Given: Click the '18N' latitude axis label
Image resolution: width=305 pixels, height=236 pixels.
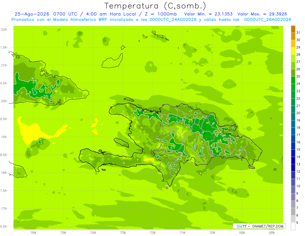Looking at the screenshot, I should [x=4, y=173].
